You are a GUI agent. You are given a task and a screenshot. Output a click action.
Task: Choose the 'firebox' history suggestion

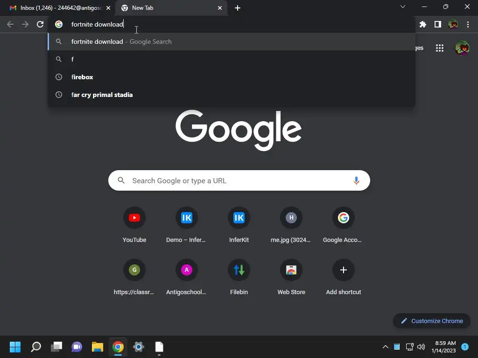(232, 77)
